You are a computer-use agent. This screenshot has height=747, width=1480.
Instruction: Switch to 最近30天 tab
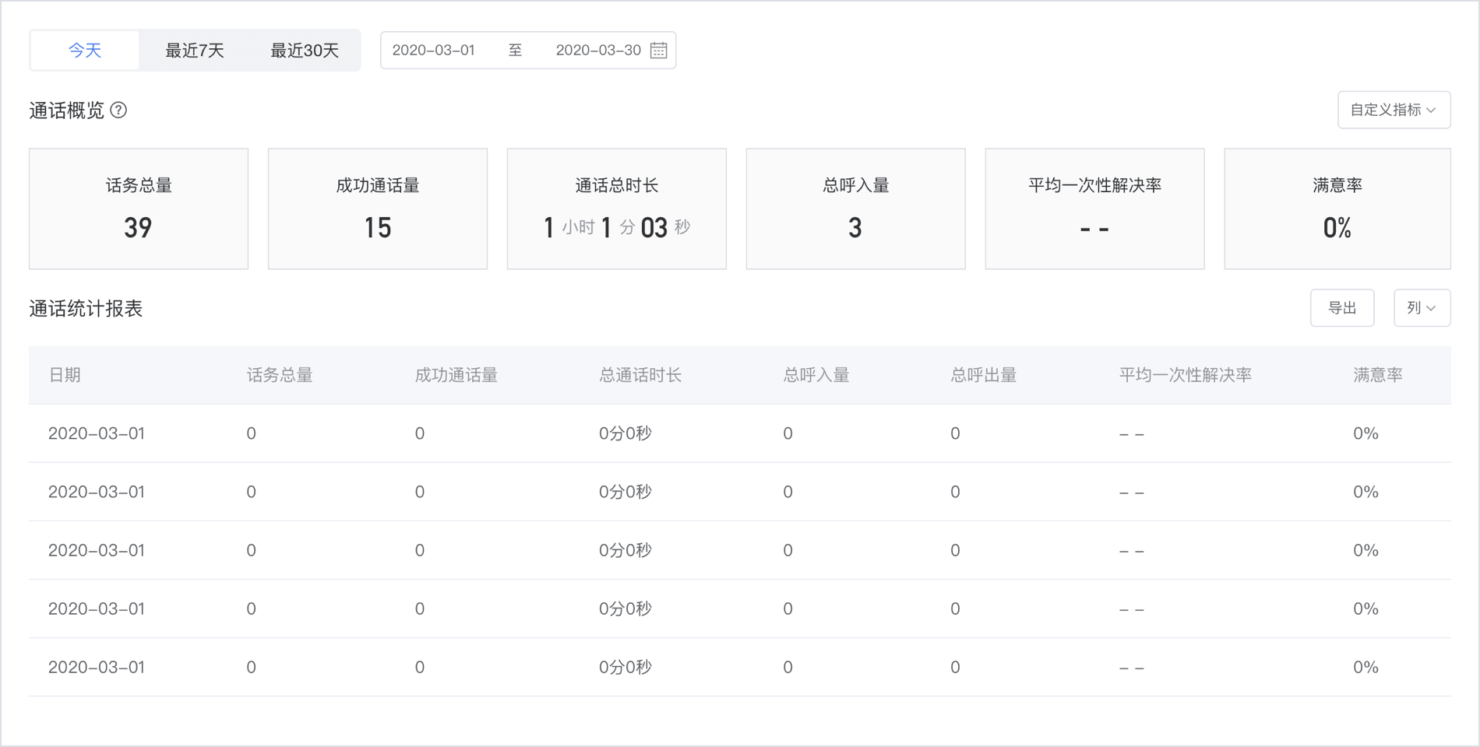click(305, 51)
